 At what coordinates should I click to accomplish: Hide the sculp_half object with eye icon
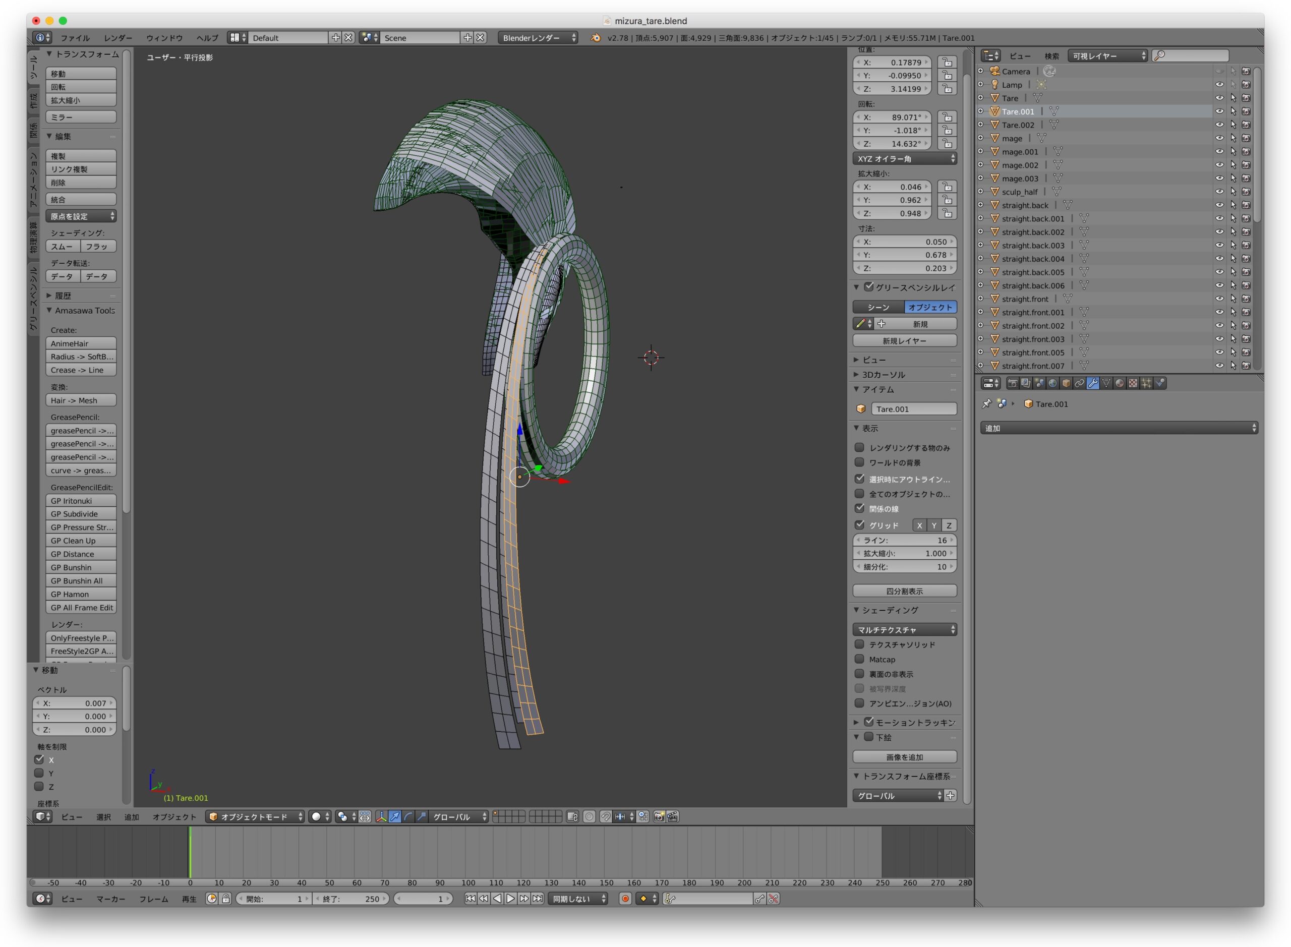[1219, 192]
